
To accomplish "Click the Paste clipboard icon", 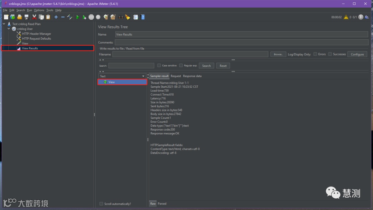I will tap(48, 17).
